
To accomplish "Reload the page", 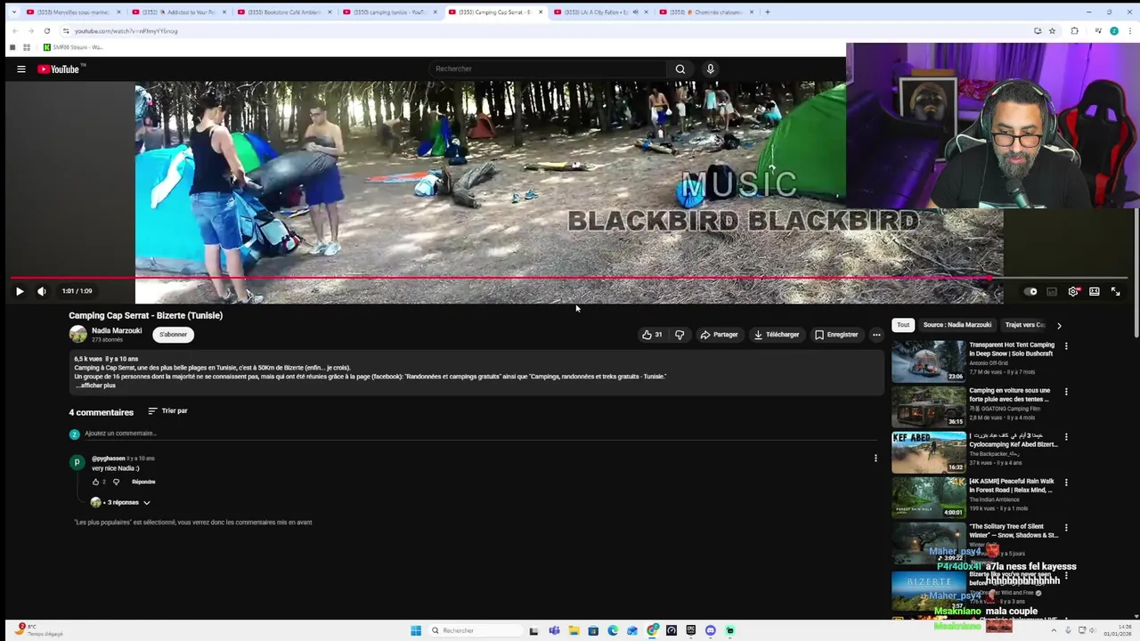I will [x=47, y=31].
